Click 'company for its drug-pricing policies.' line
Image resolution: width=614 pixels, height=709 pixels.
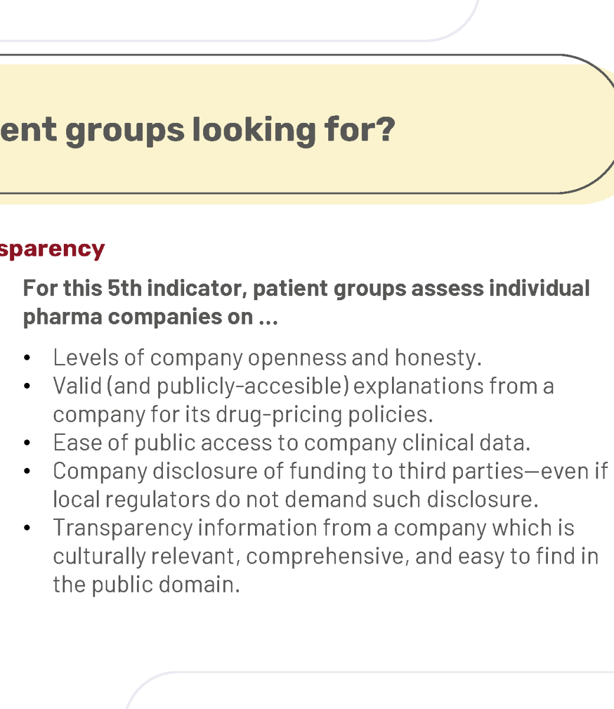(243, 414)
